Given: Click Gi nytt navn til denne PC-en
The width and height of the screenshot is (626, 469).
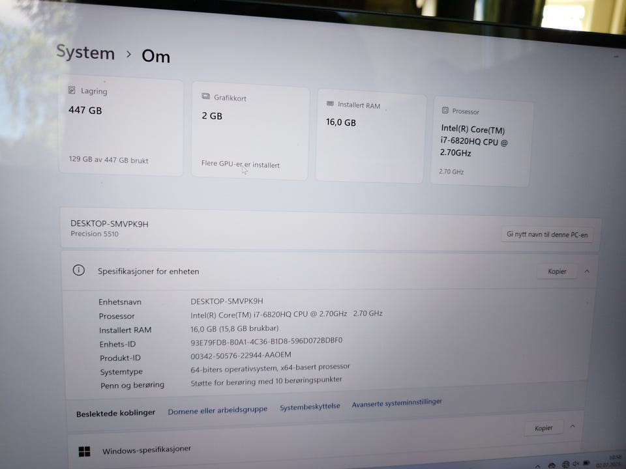Looking at the screenshot, I should coord(547,234).
